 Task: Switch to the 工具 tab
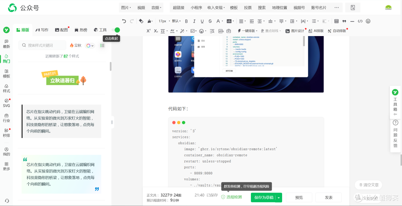tap(100, 30)
